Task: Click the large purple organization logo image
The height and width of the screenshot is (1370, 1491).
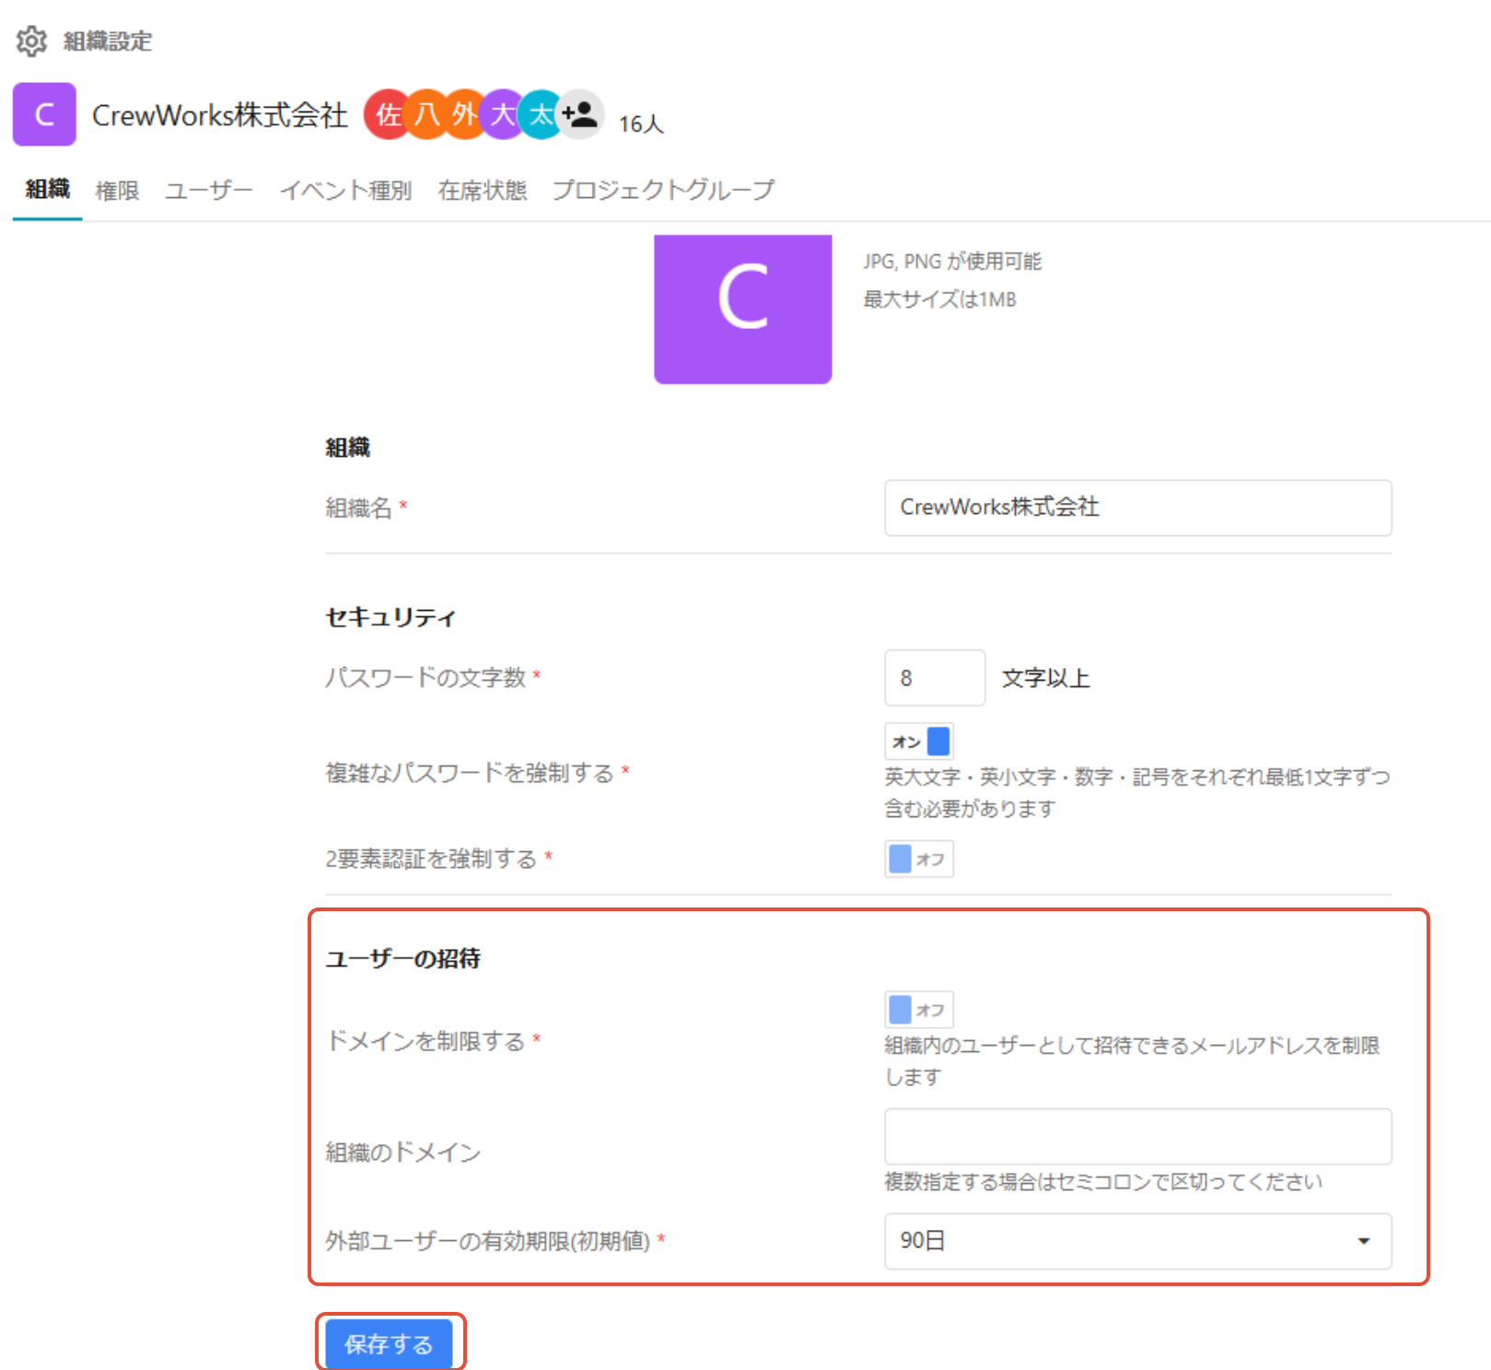Action: click(x=743, y=309)
